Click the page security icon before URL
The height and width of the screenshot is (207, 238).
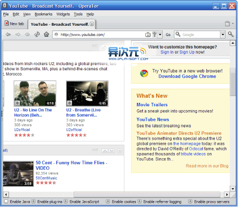[56, 35]
